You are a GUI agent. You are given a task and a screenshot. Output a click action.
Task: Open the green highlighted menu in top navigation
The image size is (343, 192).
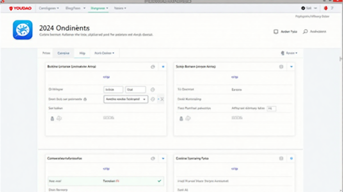point(99,9)
